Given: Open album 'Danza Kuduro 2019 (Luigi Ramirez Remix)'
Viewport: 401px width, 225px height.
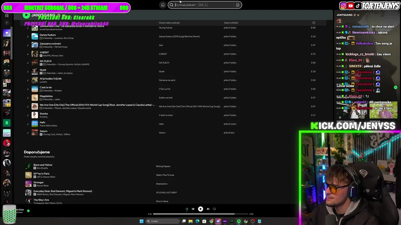Looking at the screenshot, I should click(179, 37).
